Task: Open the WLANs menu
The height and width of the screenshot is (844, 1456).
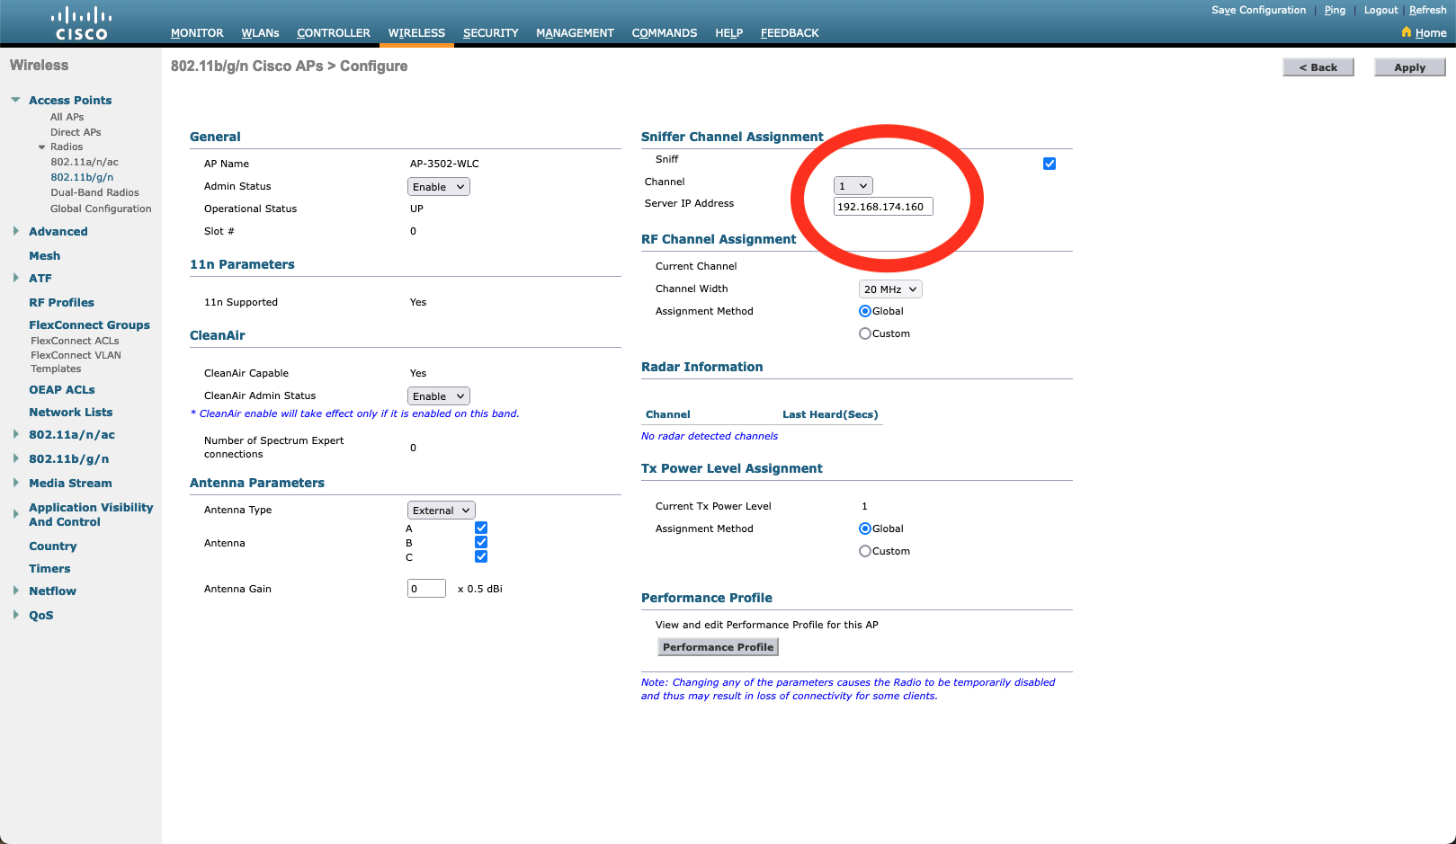Action: (x=260, y=33)
